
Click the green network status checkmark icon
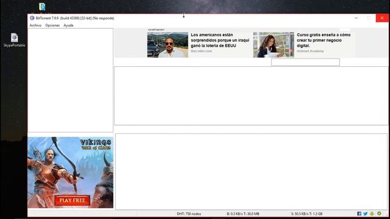point(379,214)
